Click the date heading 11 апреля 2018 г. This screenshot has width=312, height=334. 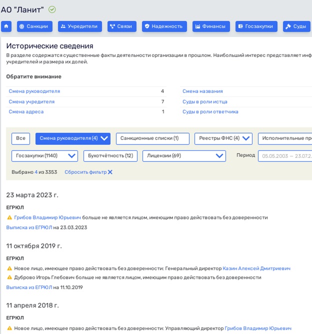pos(32,305)
